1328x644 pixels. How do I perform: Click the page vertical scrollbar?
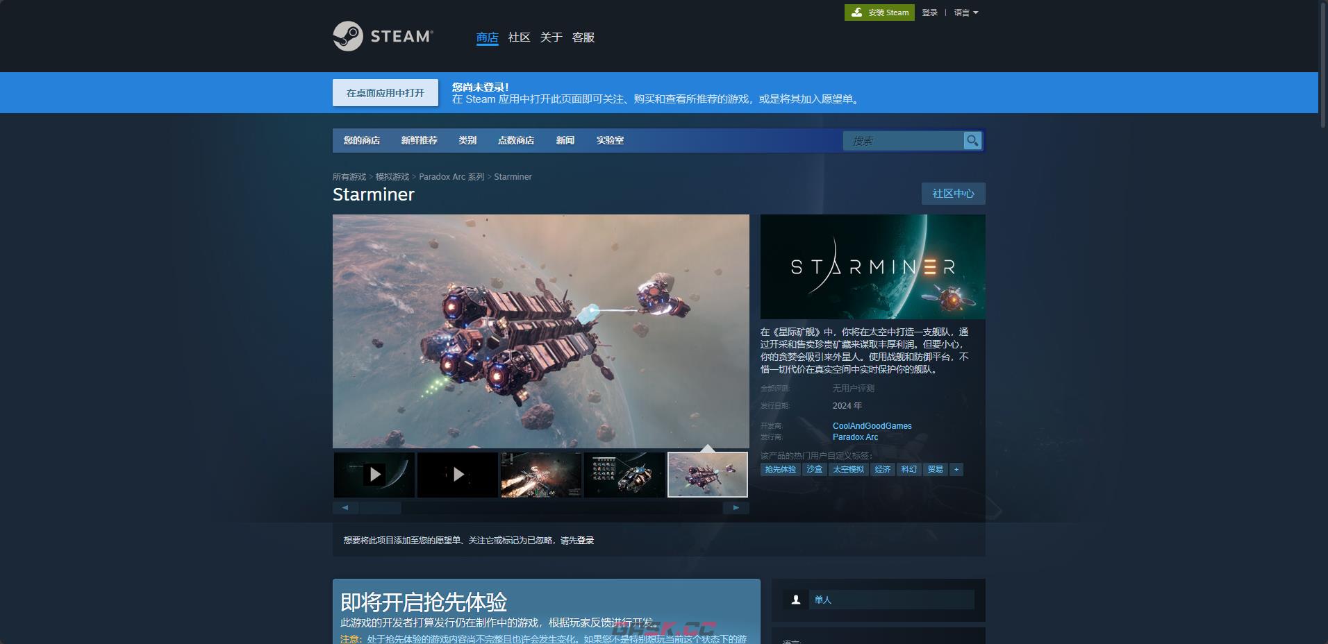tap(1323, 64)
